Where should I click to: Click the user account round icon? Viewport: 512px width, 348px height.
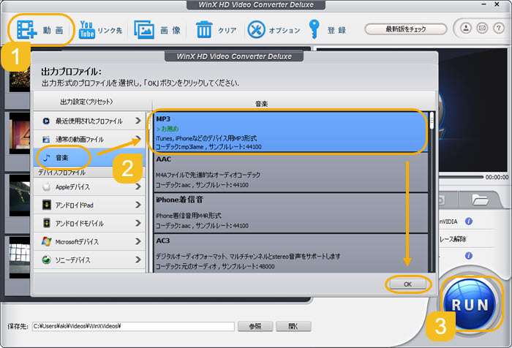tap(466, 29)
